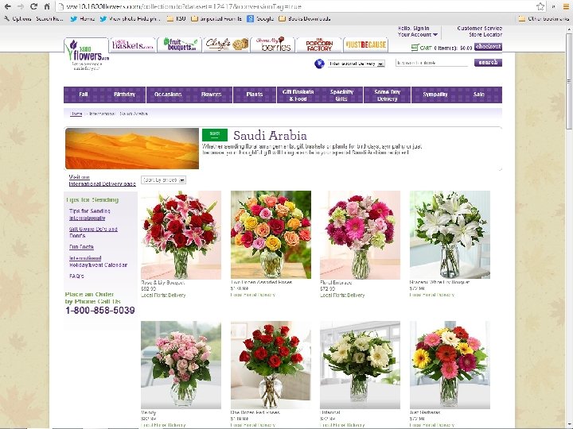
Task: Open the Sympathy menu item
Action: (435, 95)
